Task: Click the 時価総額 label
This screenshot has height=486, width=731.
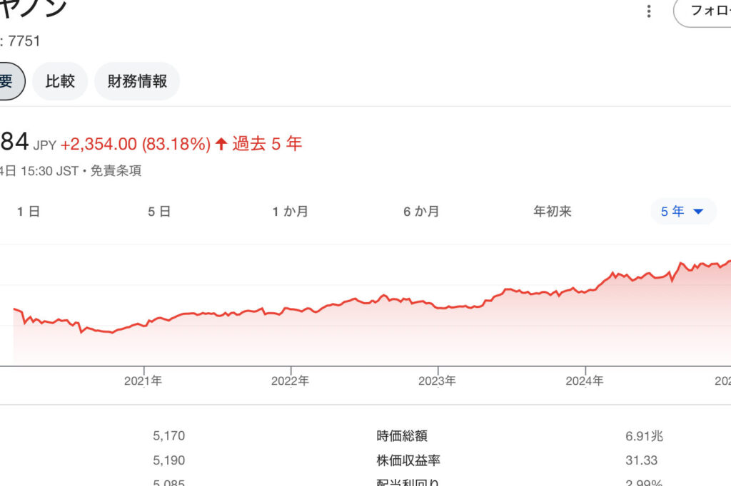Action: click(402, 436)
